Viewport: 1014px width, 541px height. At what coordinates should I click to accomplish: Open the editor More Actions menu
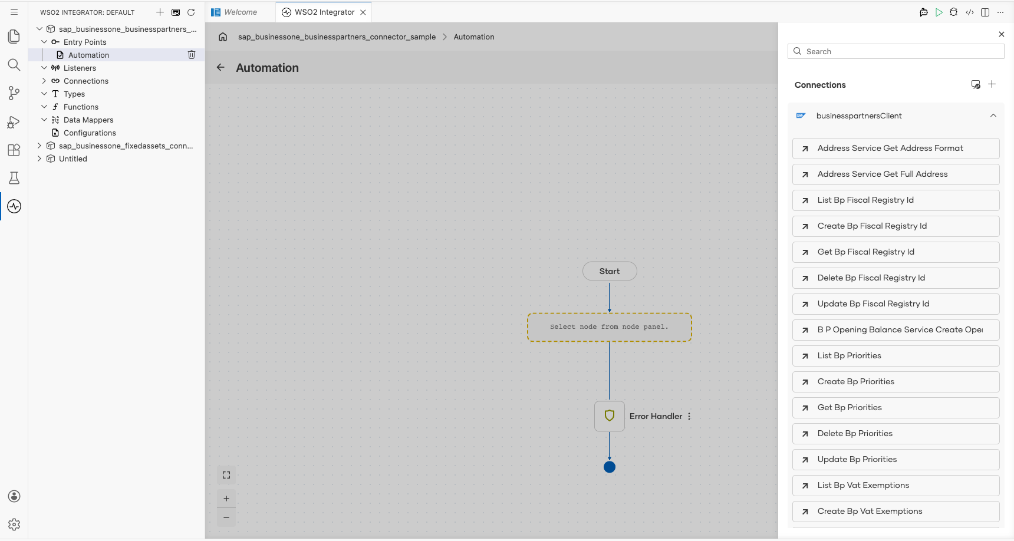coord(1000,12)
